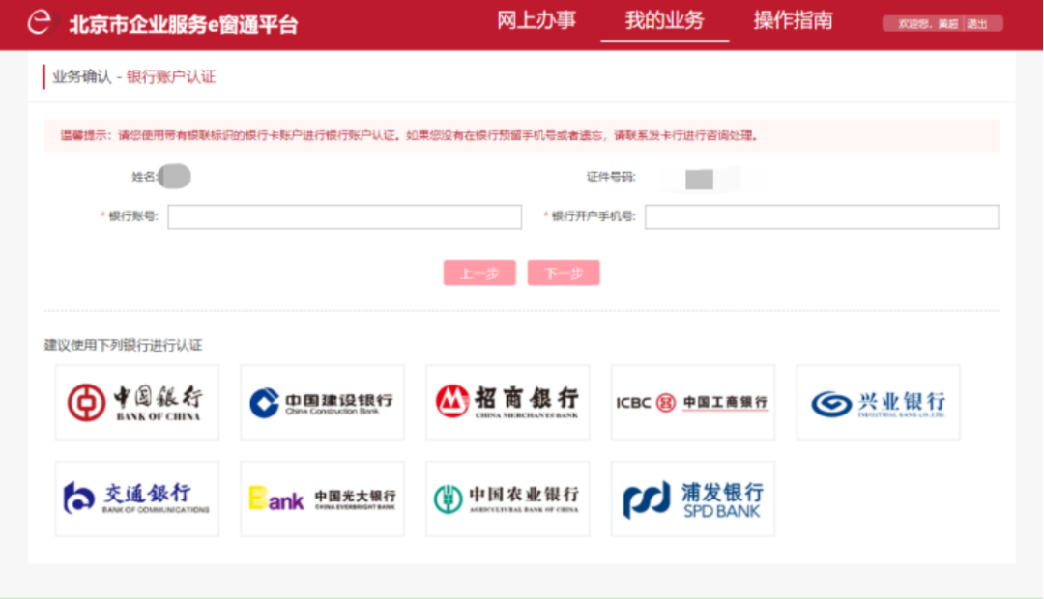Screen dimensions: 1044x599
Task: Click the 业务确认 - 银行账户认证 heading
Action: (x=133, y=77)
